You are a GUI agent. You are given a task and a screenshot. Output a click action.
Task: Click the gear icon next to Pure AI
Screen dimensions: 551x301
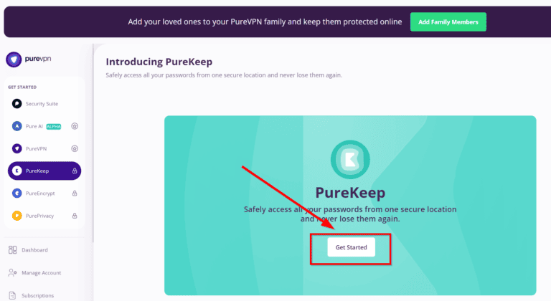[x=75, y=126]
